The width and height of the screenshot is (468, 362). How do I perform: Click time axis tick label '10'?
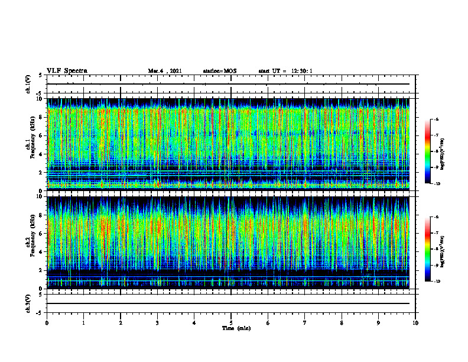pos(415,323)
